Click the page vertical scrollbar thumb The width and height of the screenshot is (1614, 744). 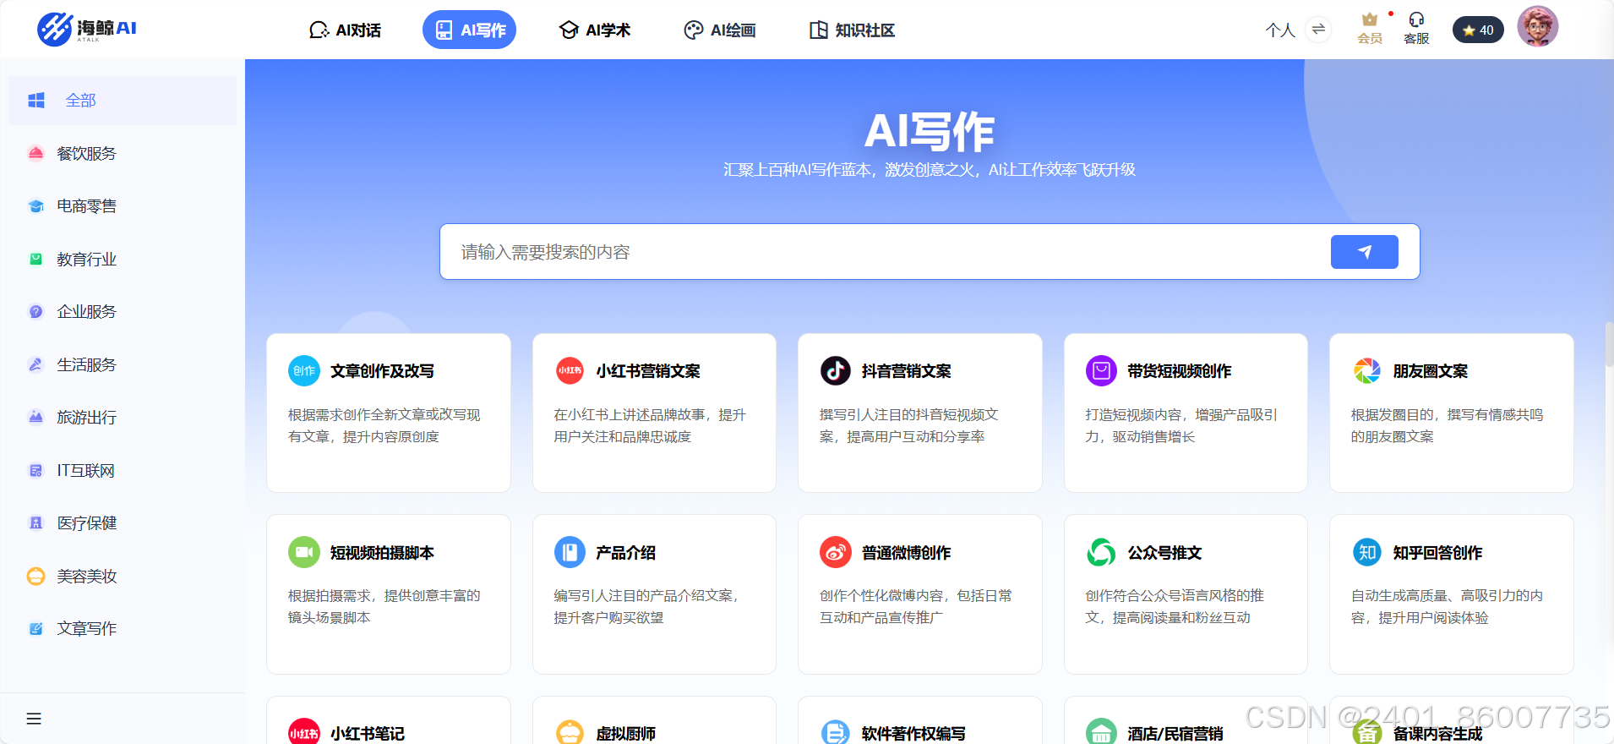click(x=1610, y=344)
